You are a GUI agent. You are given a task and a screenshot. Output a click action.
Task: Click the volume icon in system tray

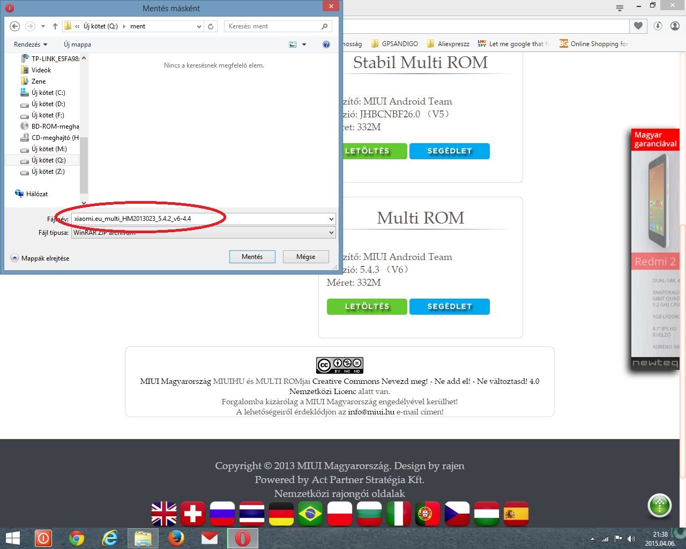631,539
